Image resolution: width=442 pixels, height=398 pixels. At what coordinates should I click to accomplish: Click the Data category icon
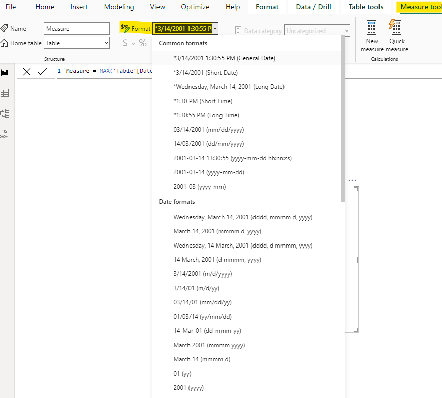click(x=238, y=30)
